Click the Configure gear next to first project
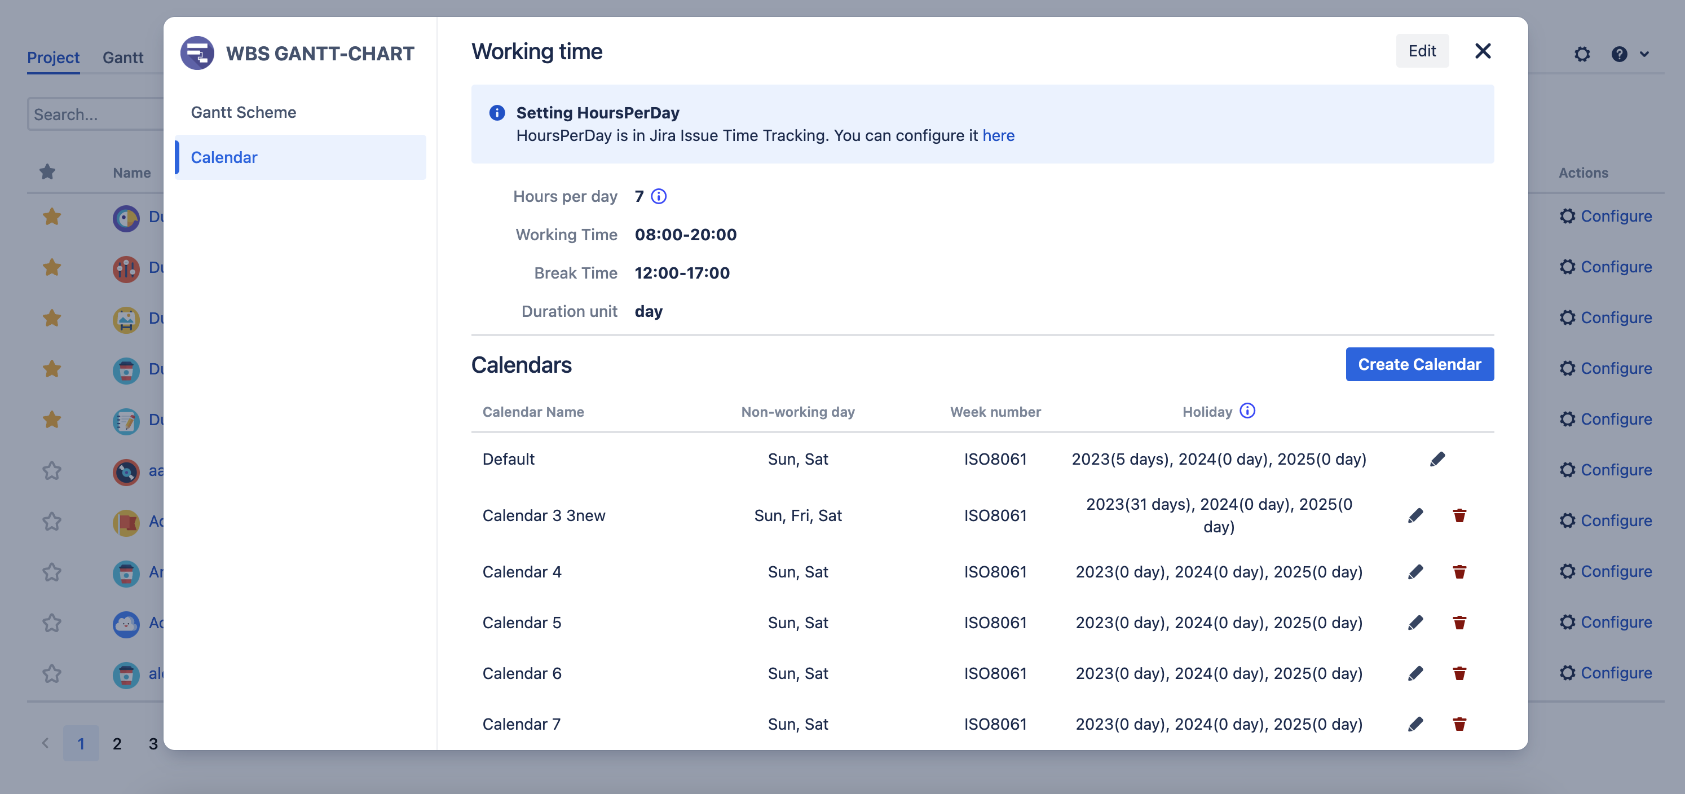This screenshot has width=1685, height=794. click(1569, 216)
